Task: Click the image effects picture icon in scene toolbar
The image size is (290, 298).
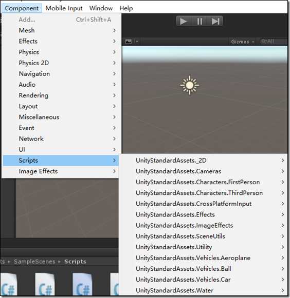Action: click(129, 42)
